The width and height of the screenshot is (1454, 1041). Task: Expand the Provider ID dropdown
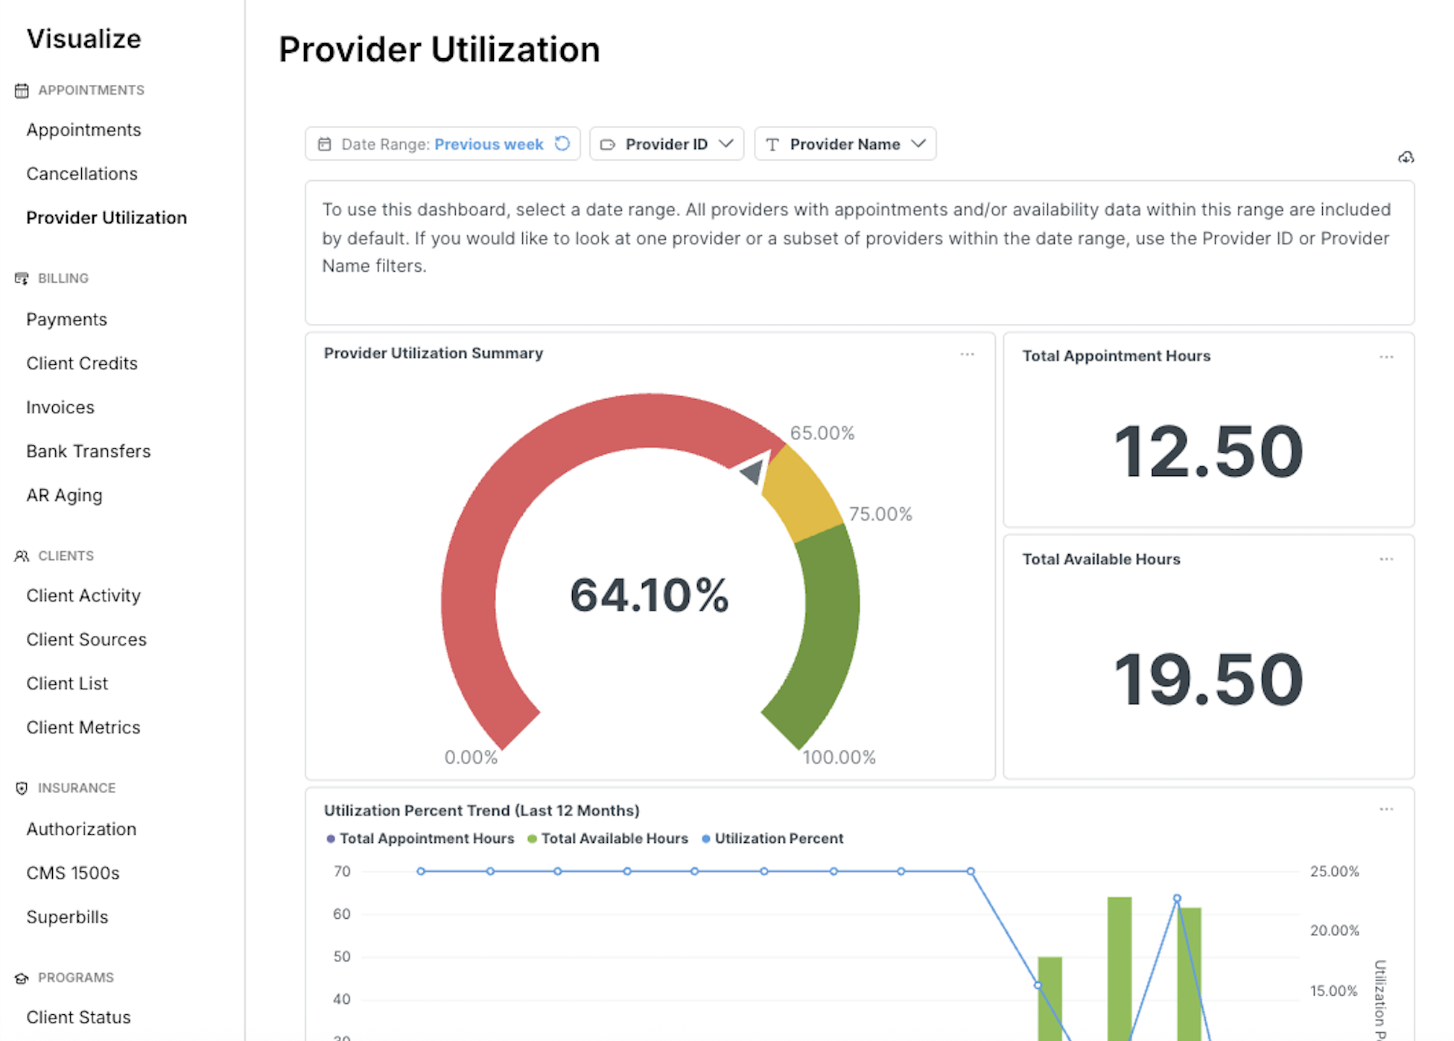pos(667,144)
